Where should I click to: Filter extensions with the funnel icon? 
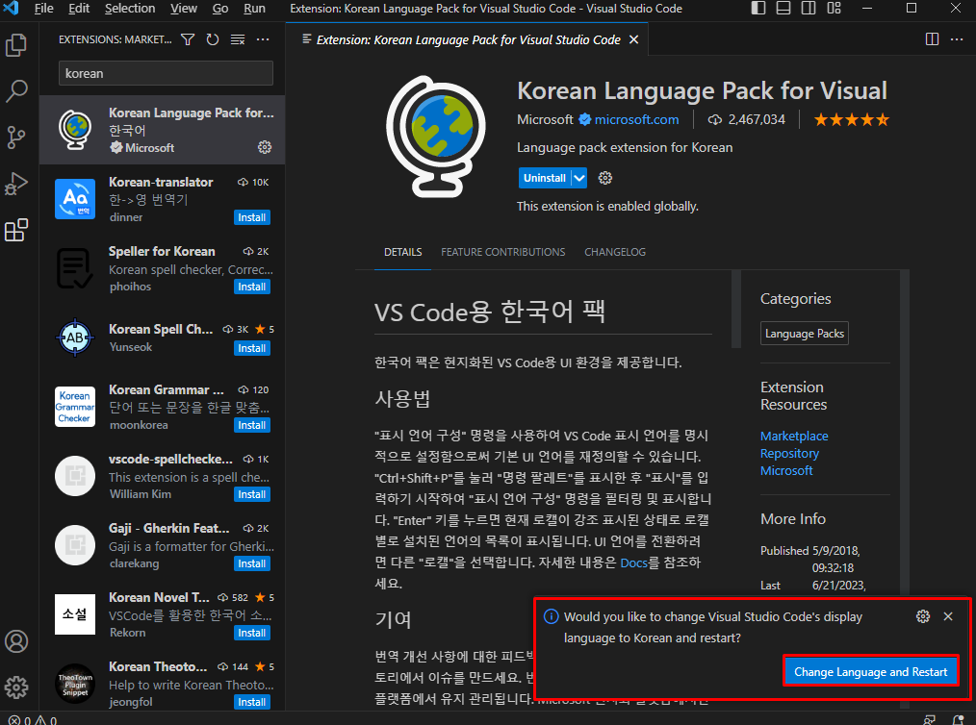pyautogui.click(x=188, y=39)
